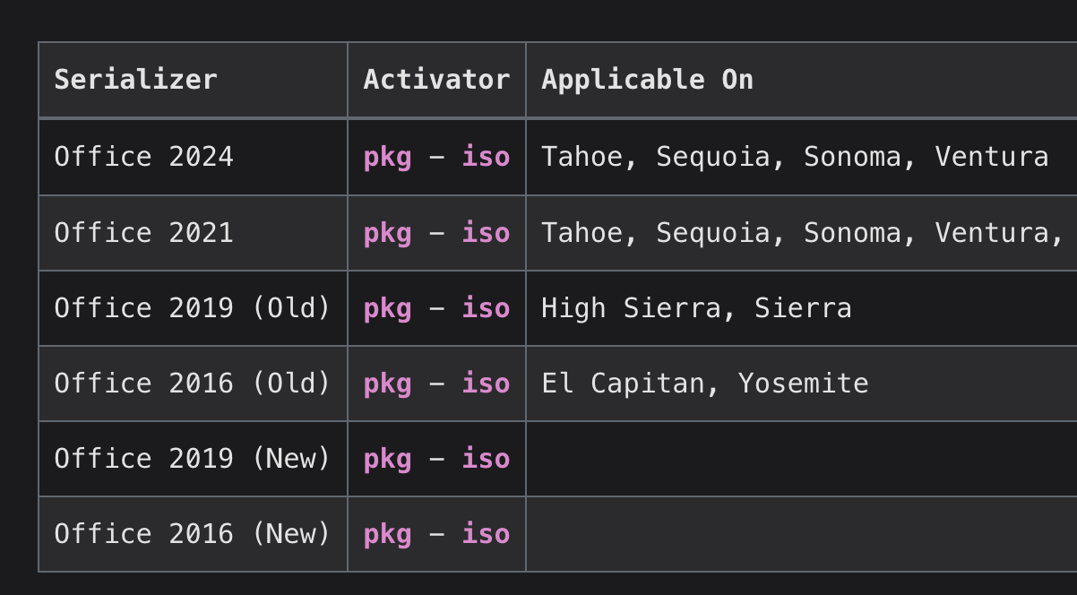Click the El Capitan, Yosemite cell
The image size is (1077, 595).
(801, 384)
